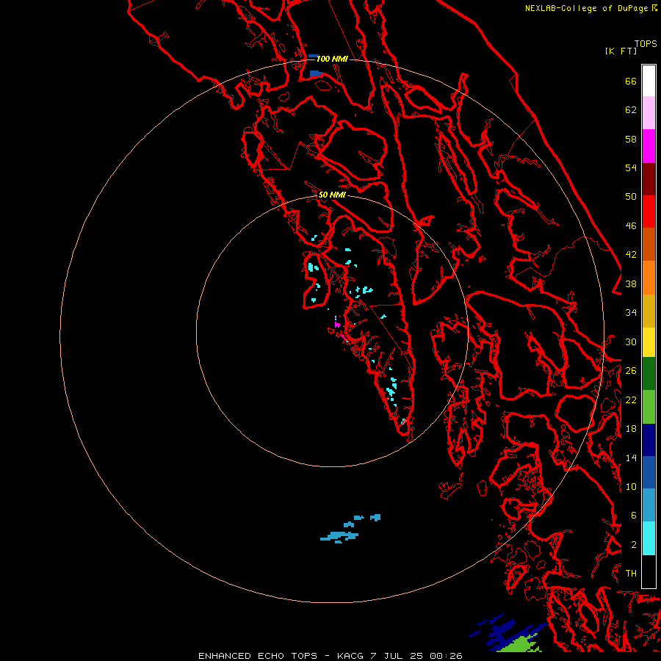Click the "[K FT]" units label
661x661 pixels.
point(621,51)
